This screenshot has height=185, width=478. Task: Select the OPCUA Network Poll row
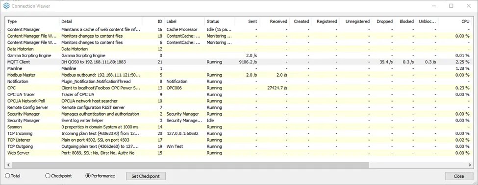pyautogui.click(x=239, y=101)
